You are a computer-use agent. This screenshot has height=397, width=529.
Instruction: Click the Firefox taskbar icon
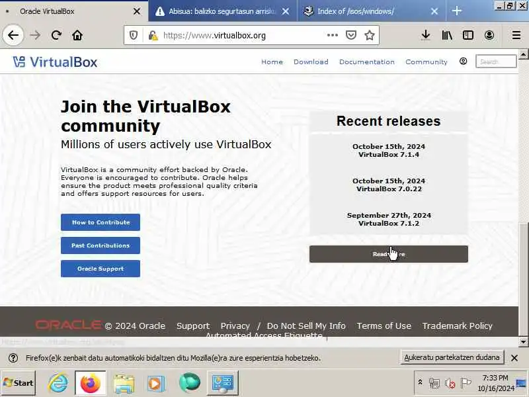click(90, 383)
